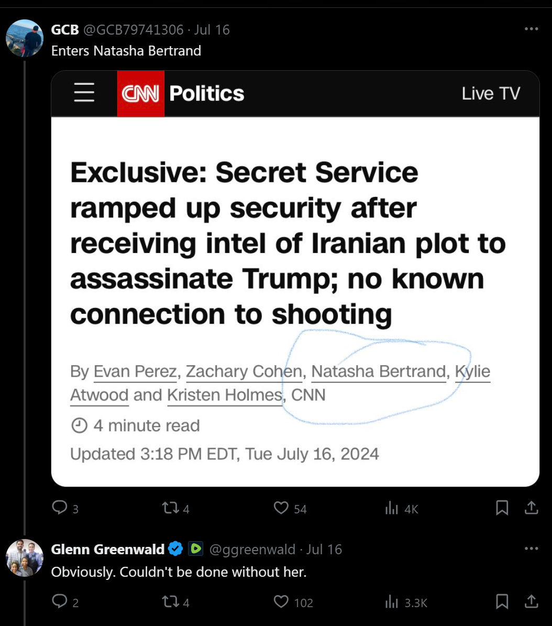The image size is (552, 626).
Task: Like Glenn Greenwald's reply
Action: click(282, 601)
